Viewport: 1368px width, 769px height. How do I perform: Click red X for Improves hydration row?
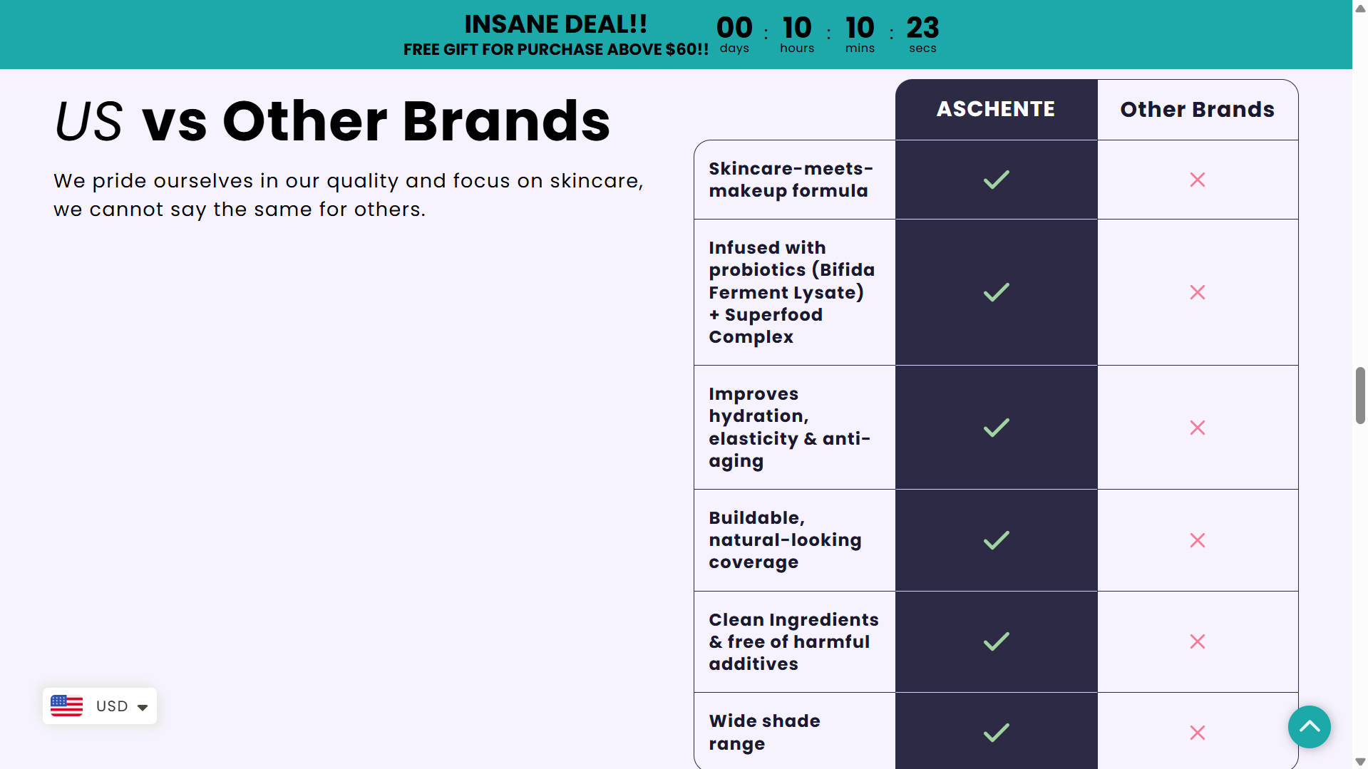(x=1197, y=428)
